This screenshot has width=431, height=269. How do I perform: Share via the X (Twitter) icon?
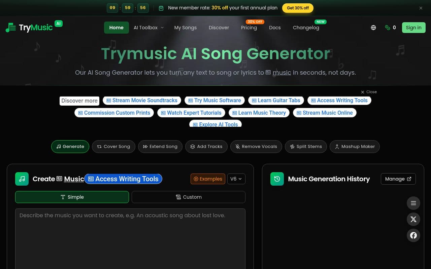[413, 219]
